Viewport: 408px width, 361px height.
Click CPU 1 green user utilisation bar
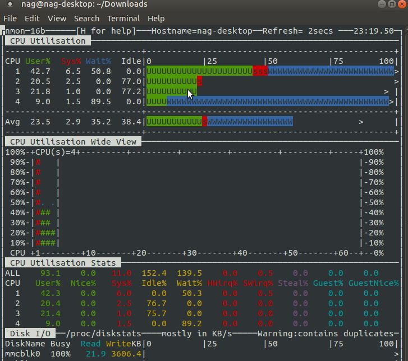[x=199, y=71]
